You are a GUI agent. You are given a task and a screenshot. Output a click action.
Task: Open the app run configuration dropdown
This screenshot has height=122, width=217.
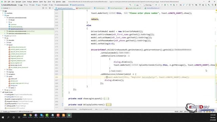137,5
